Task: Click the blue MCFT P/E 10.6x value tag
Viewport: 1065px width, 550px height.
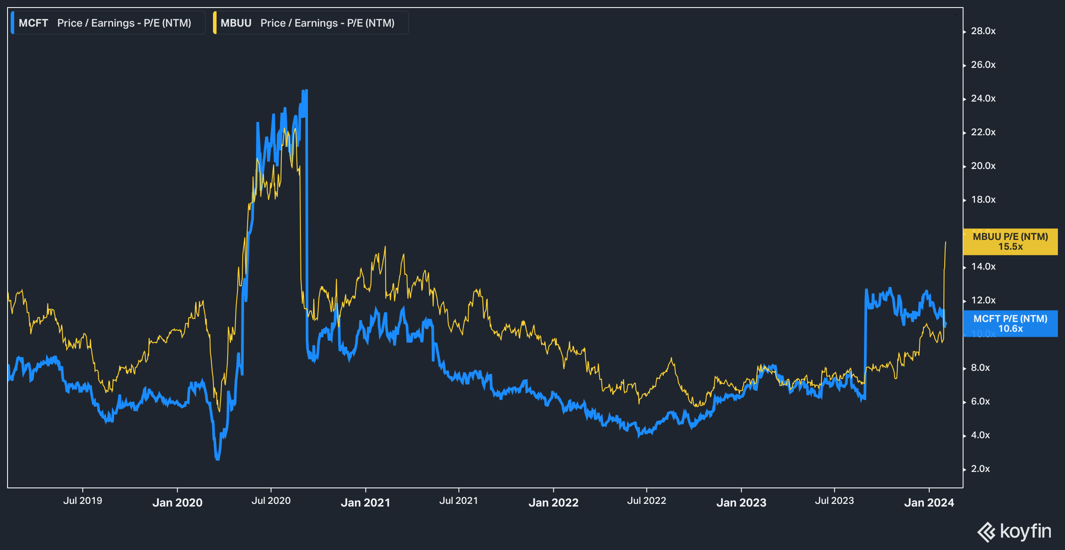Action: click(x=1010, y=324)
